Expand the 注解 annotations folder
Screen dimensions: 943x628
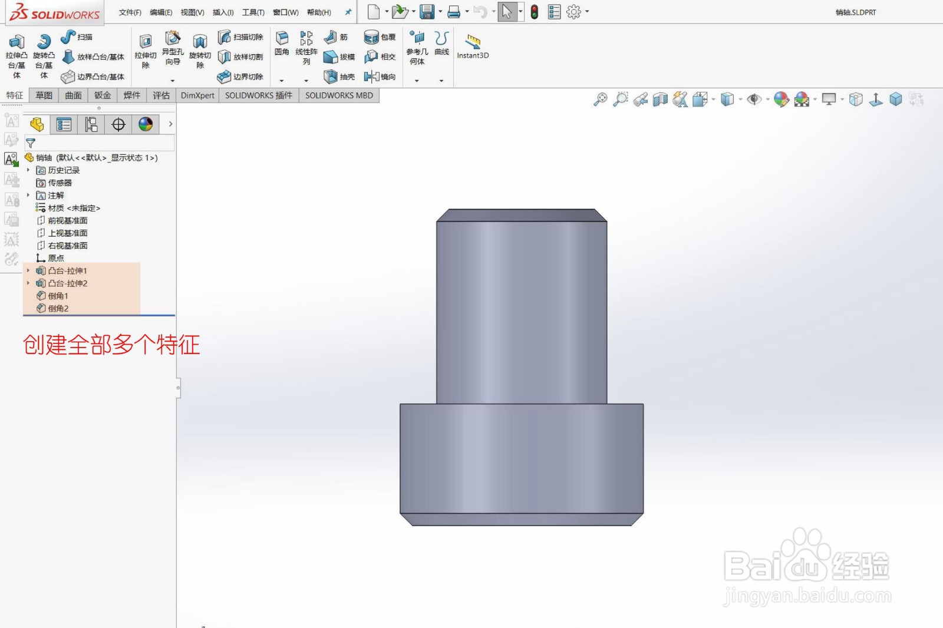(x=28, y=195)
